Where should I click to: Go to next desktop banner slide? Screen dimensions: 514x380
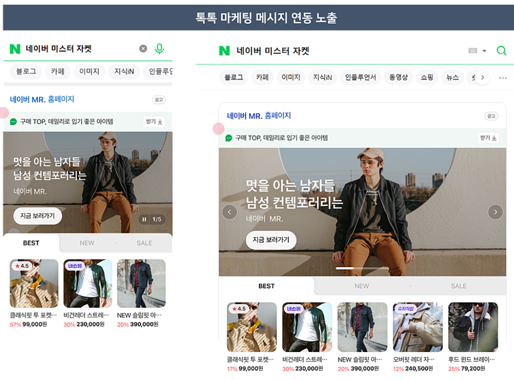(495, 212)
